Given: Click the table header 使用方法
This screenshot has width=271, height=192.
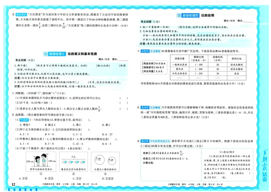Looking at the screenshot, I should tap(236, 59).
